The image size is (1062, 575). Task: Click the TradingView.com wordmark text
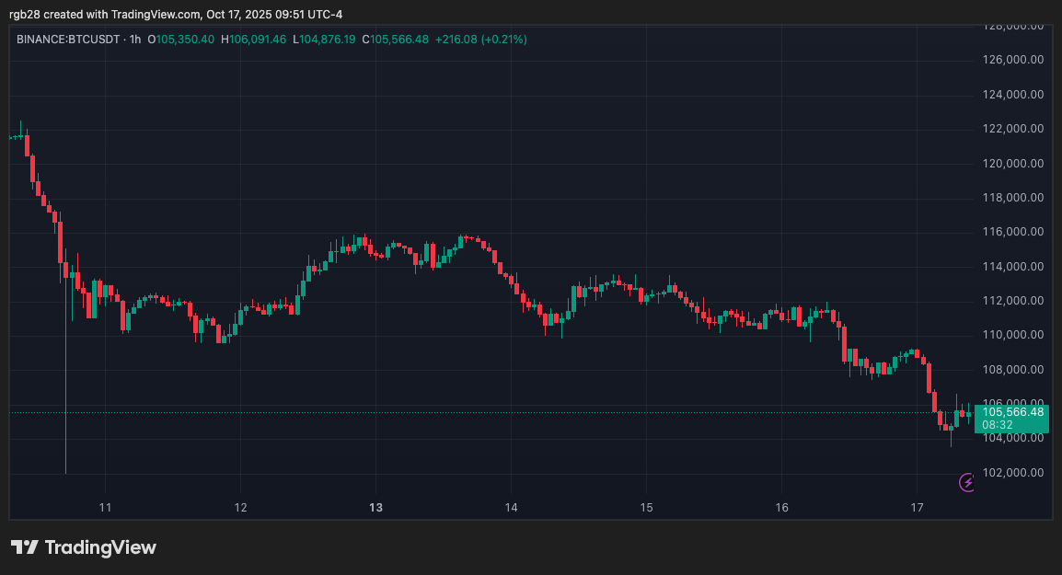pos(156,14)
